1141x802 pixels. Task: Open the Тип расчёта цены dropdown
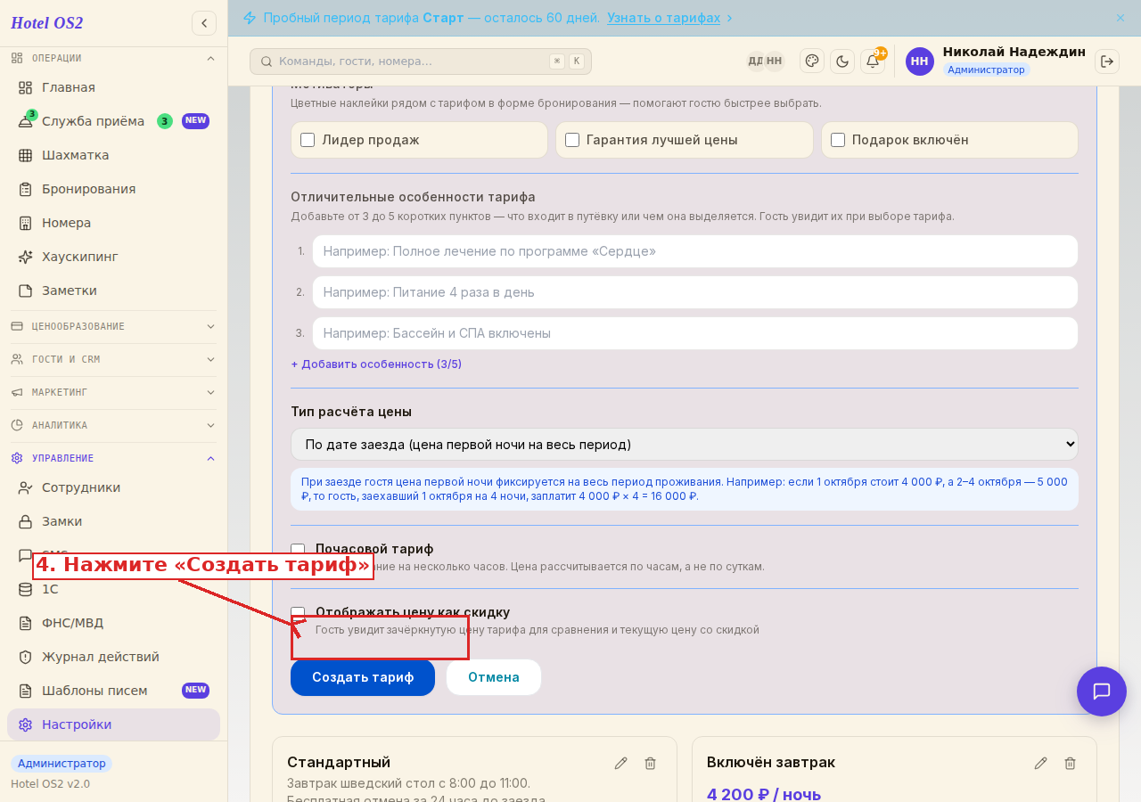(x=685, y=445)
